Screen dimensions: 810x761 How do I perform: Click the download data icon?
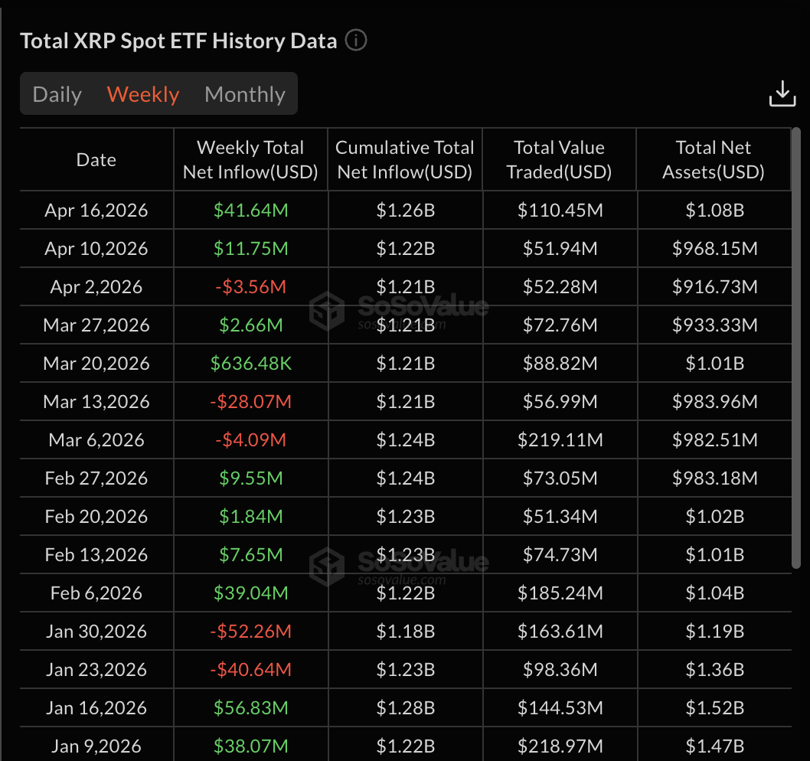782,93
